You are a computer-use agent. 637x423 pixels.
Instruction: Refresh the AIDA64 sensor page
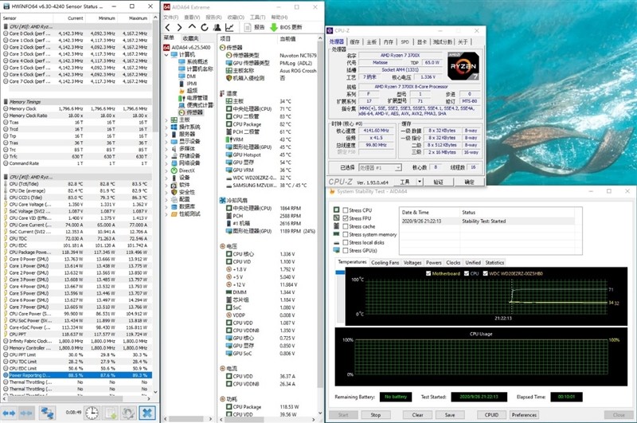pos(205,27)
